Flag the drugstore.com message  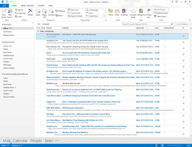click(184, 42)
